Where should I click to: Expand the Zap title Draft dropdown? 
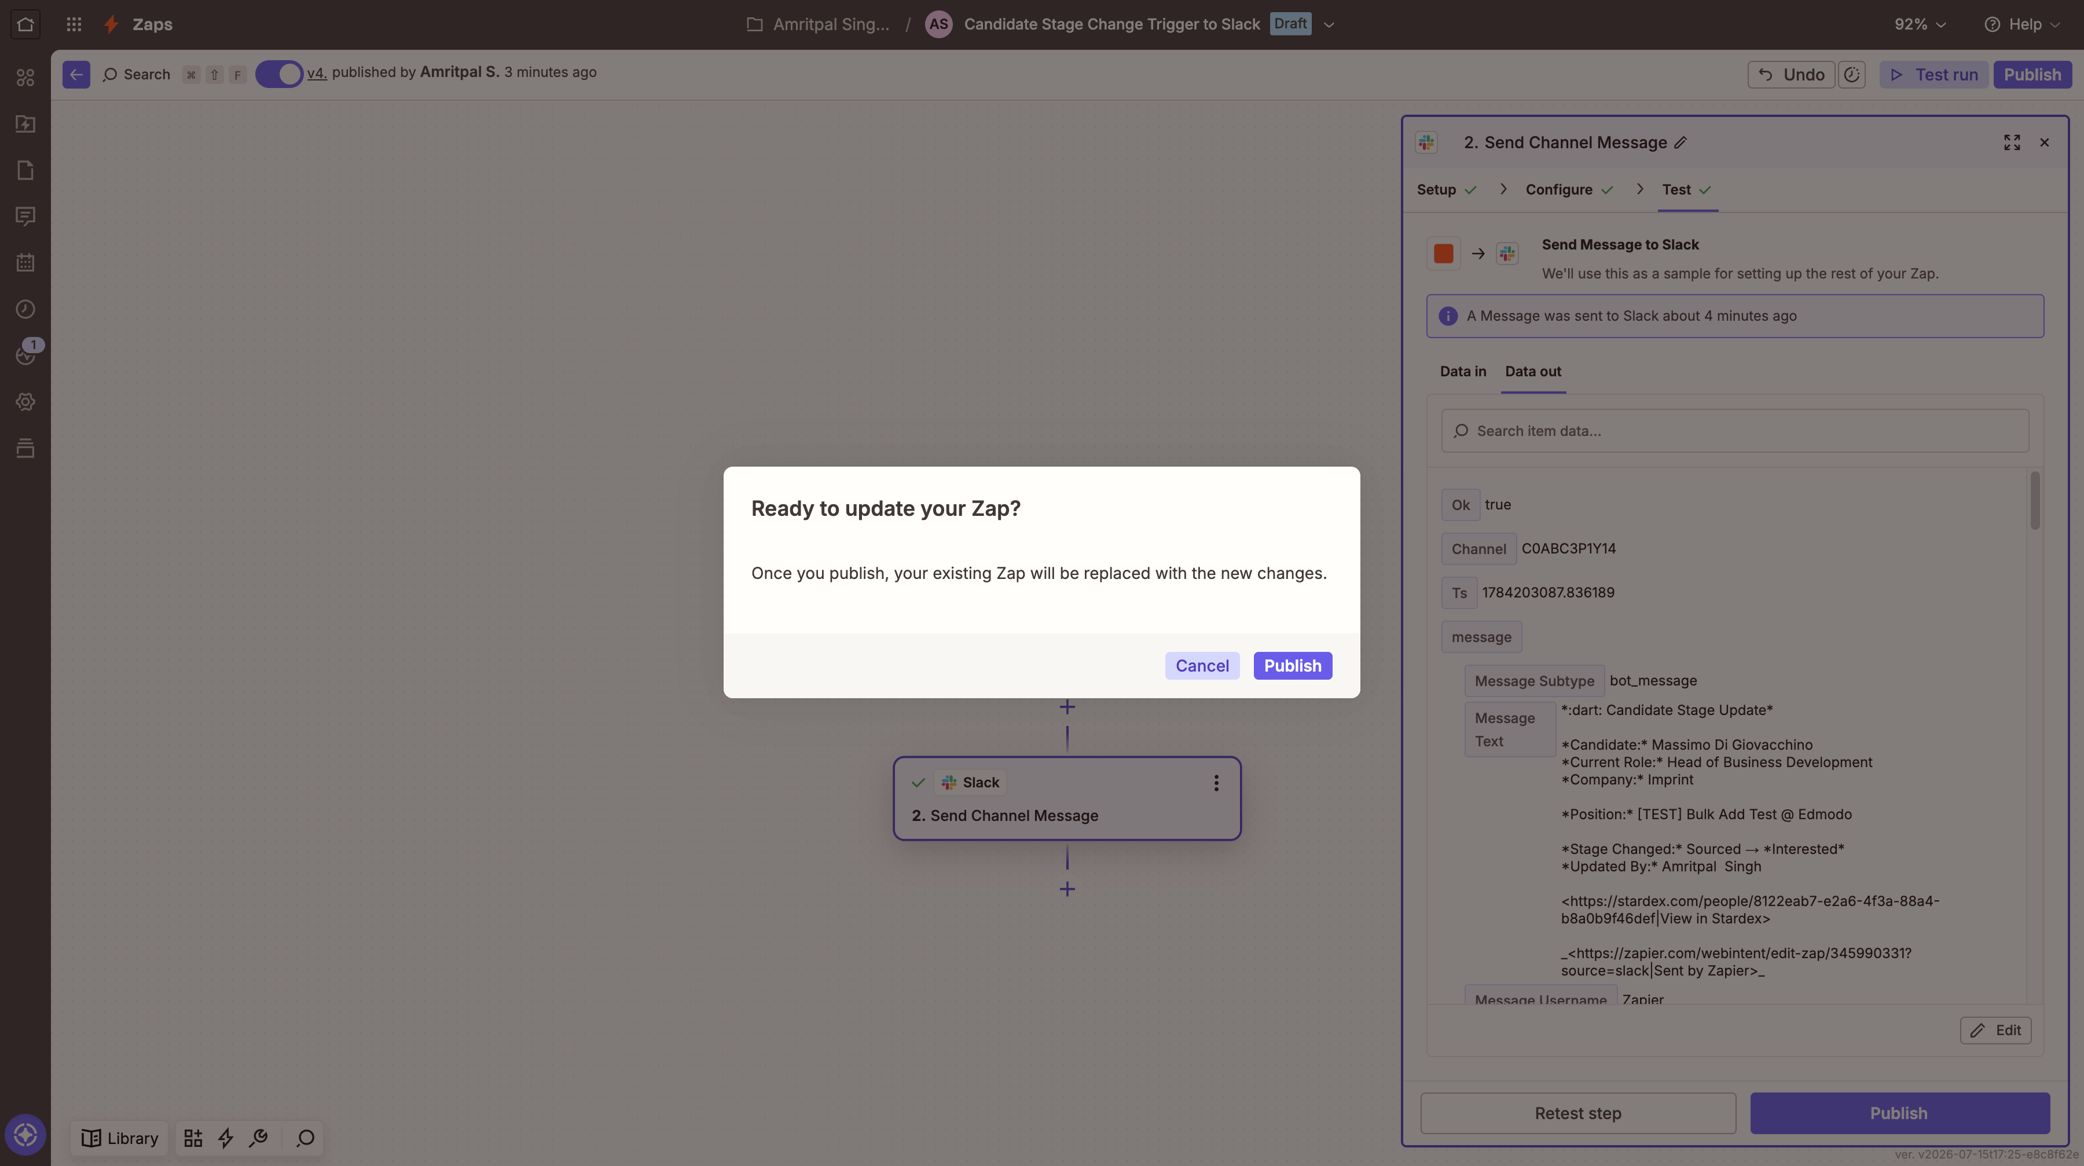pyautogui.click(x=1329, y=24)
